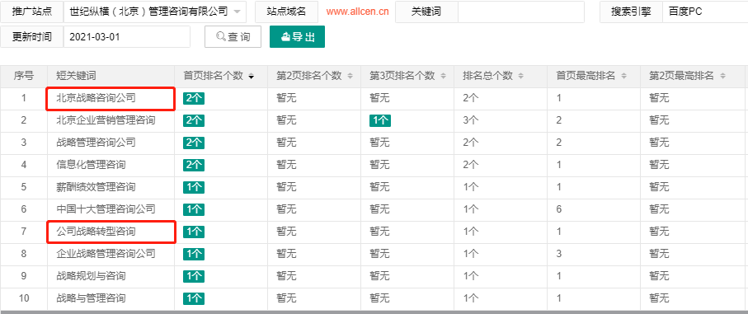The height and width of the screenshot is (314, 748).
Task: Select keyword 战略规划与咨询
Action: [x=91, y=276]
